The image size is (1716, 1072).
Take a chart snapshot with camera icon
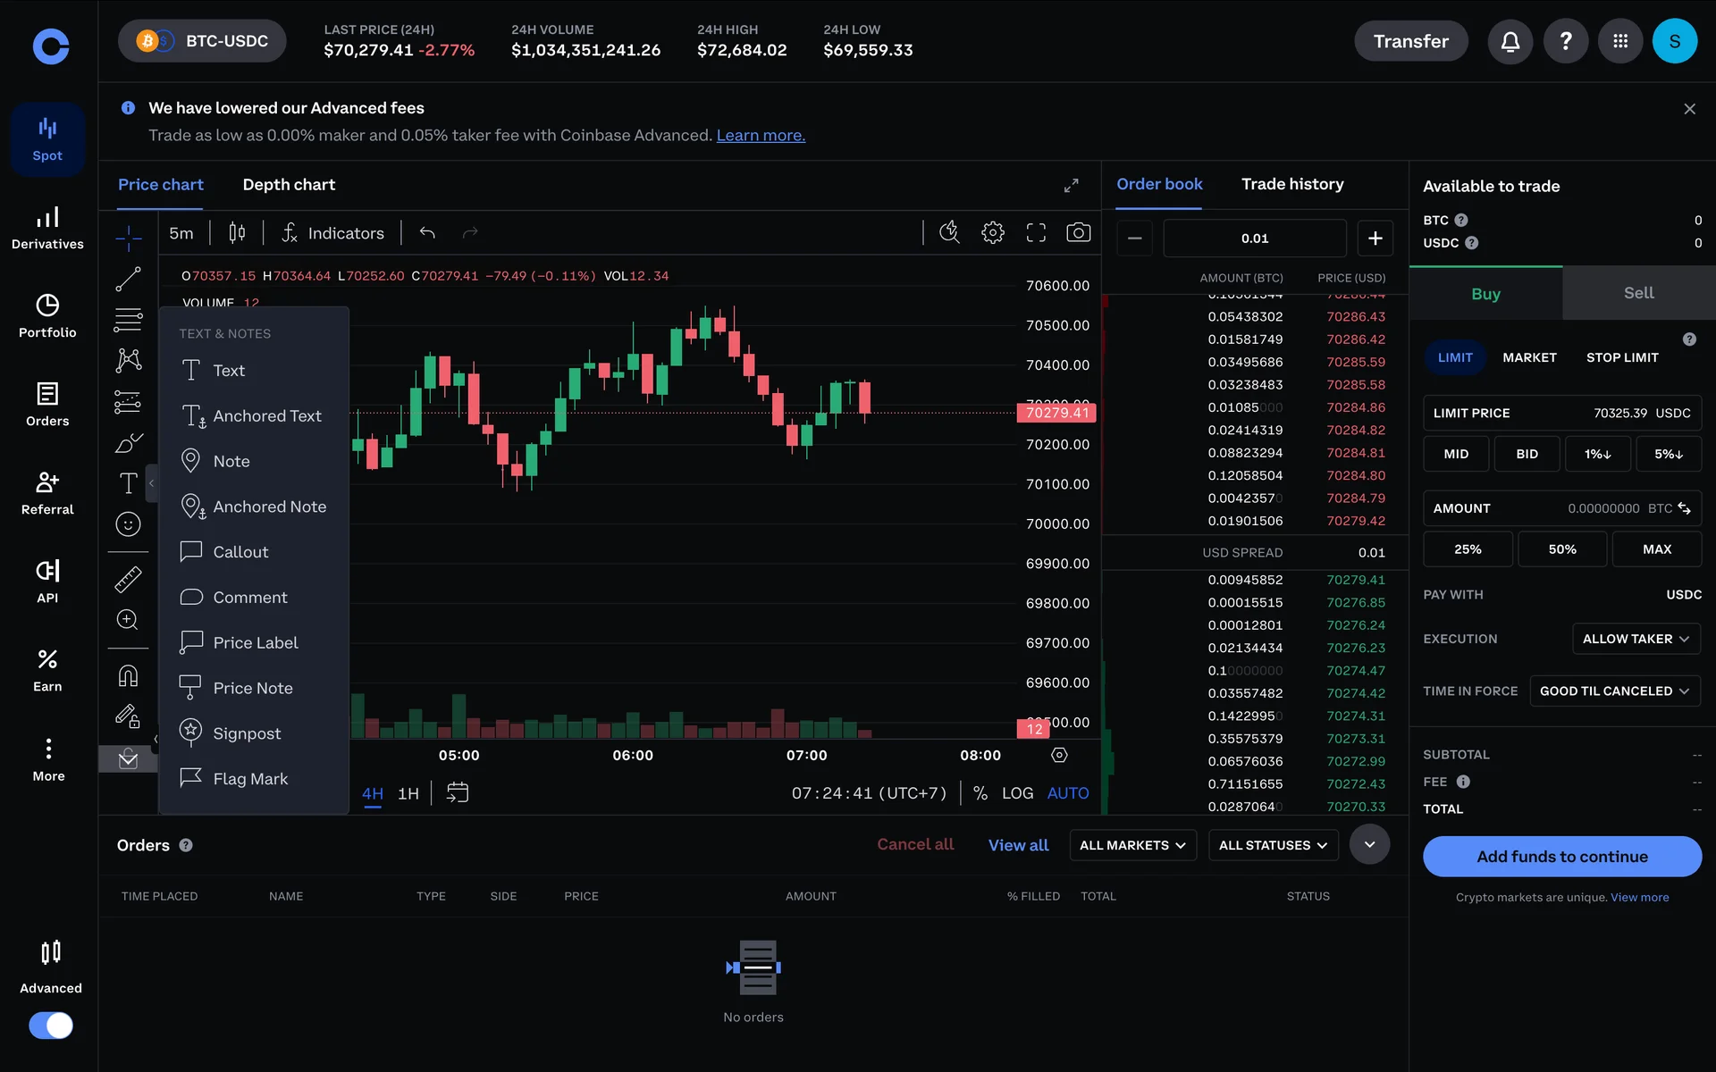click(x=1078, y=233)
